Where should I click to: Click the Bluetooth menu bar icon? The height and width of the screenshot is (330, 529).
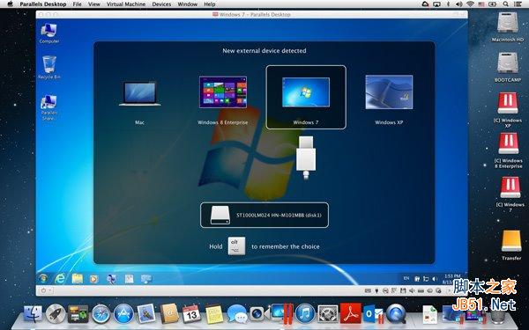448,4
